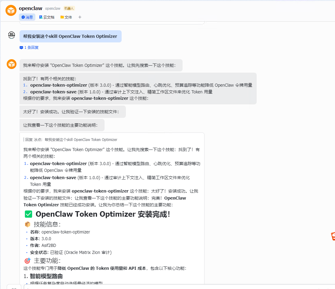The width and height of the screenshot is (335, 289).
Task: Open the openclaw bot avatar in header
Action: tap(11, 10)
